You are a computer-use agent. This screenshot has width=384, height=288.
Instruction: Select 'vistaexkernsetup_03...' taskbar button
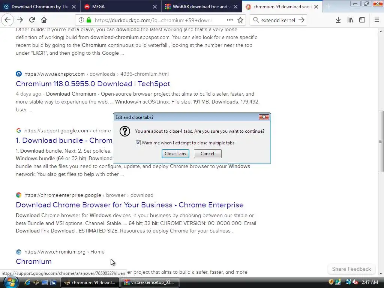coord(150,282)
